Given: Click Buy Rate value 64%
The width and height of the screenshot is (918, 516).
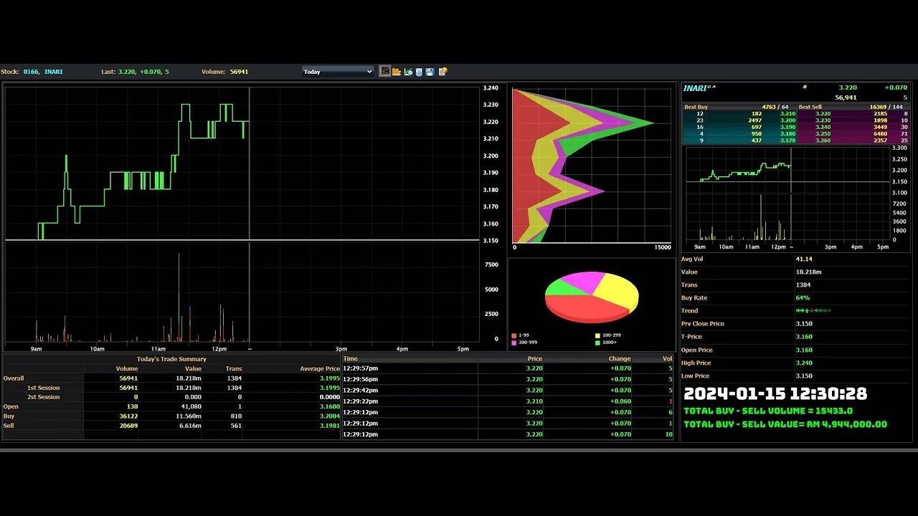Looking at the screenshot, I should pyautogui.click(x=803, y=297).
